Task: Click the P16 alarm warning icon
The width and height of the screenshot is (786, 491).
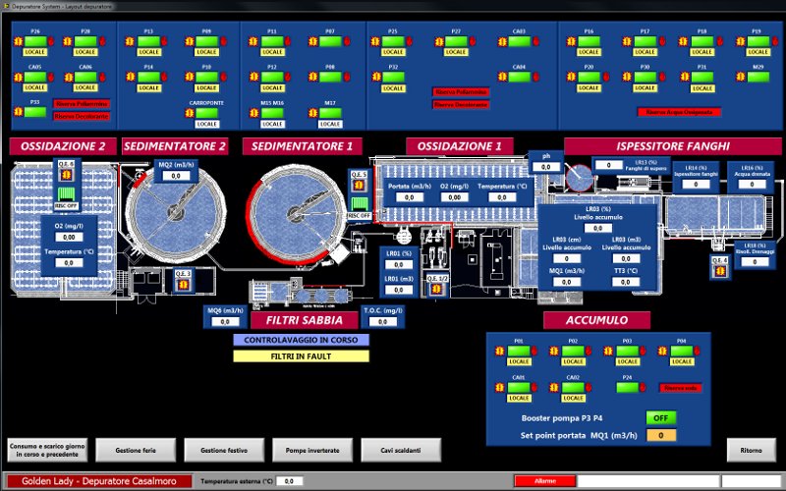Action: (x=571, y=41)
